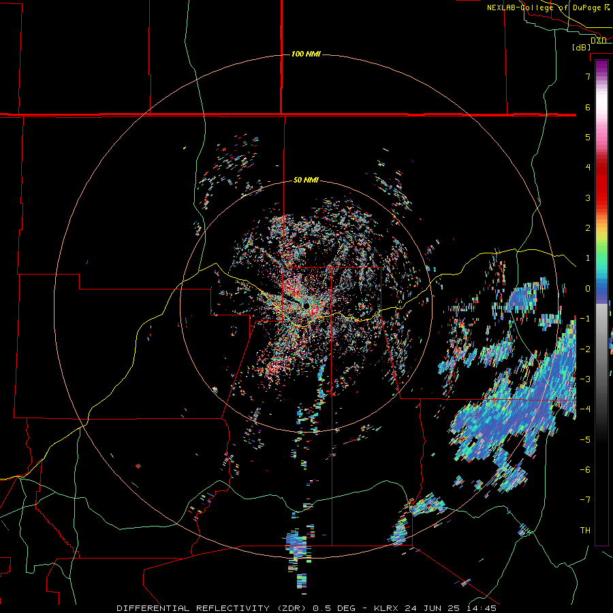Click the -3 dB gray color scale value
This screenshot has height=613, width=613.
(585, 379)
